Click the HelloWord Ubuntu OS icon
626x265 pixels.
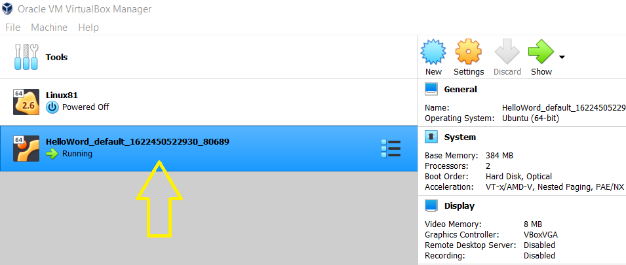click(x=26, y=149)
